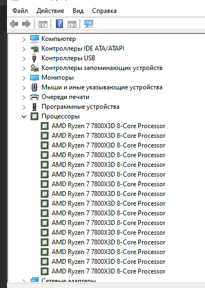Scan for hardware changes toolbar icon

click(89, 24)
